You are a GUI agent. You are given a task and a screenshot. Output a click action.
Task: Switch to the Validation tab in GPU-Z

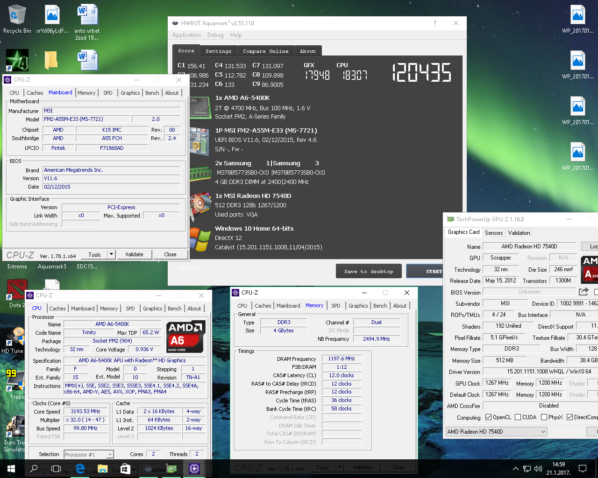pos(519,232)
